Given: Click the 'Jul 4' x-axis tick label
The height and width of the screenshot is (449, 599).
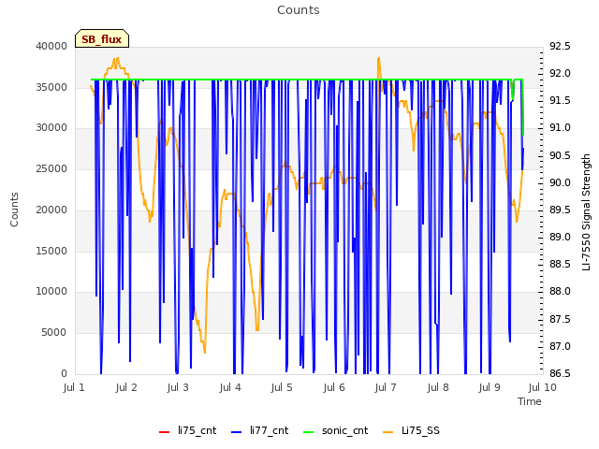Looking at the screenshot, I should click(230, 387).
